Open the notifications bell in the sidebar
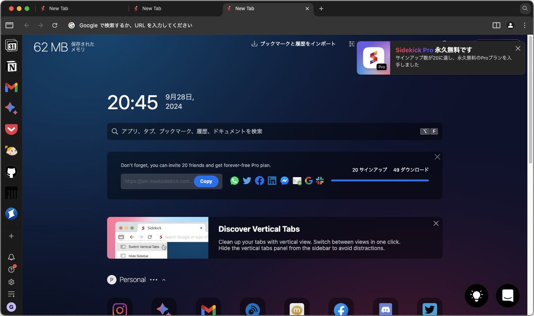This screenshot has height=316, width=534. (x=11, y=257)
